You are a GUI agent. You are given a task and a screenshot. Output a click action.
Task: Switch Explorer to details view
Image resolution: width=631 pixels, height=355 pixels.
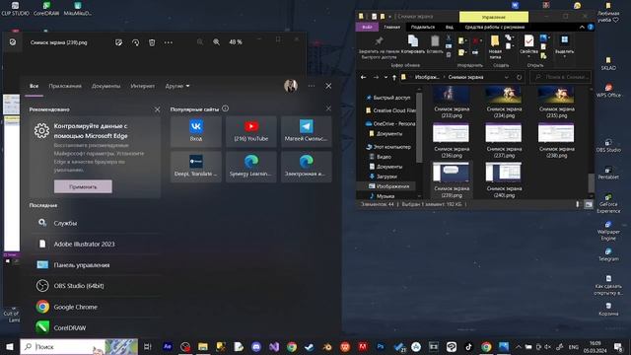578,204
